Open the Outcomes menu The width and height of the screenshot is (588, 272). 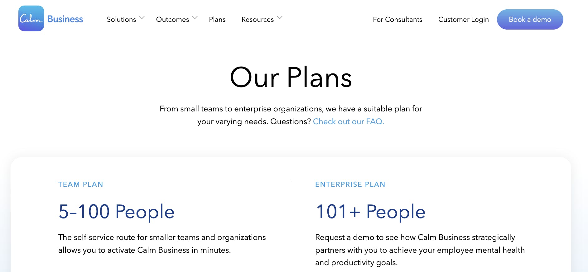pyautogui.click(x=172, y=20)
